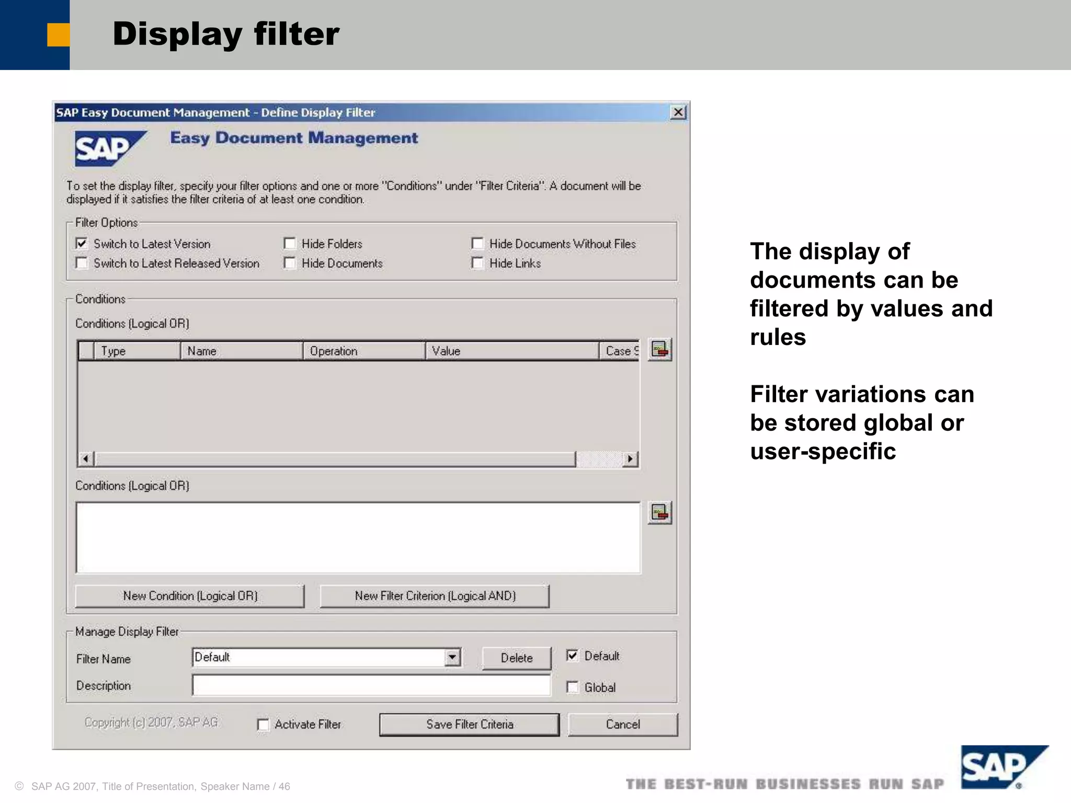Enable Hide Documents Without Files
Image resolution: width=1071 pixels, height=803 pixels.
[x=477, y=244]
